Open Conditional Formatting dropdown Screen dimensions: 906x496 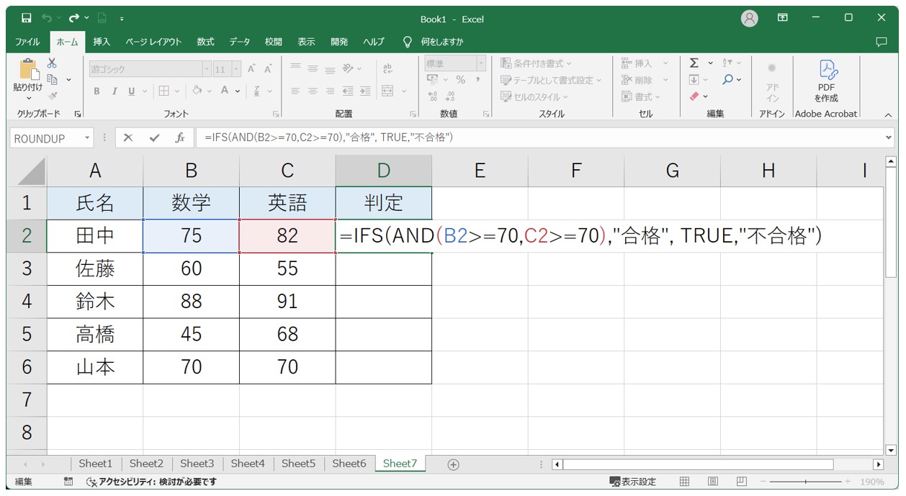(537, 63)
